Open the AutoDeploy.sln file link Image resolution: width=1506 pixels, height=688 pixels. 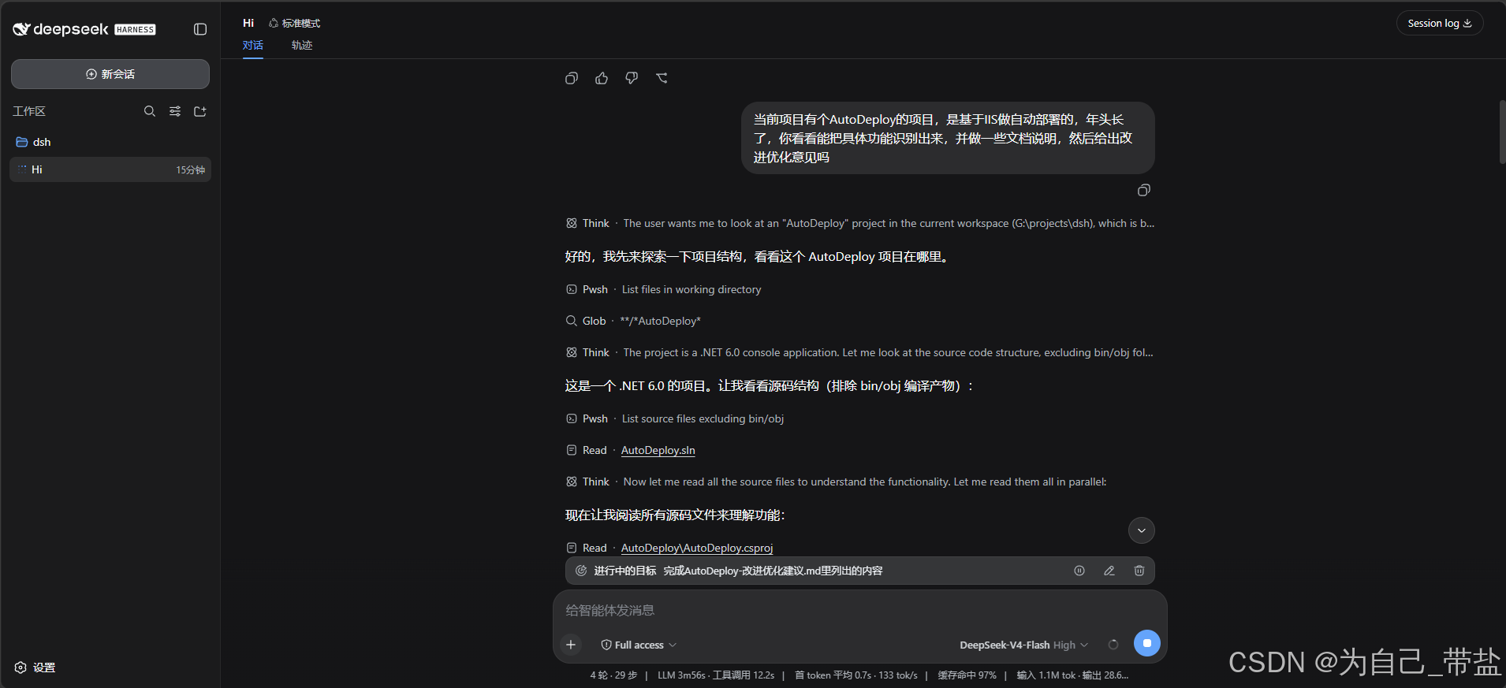[658, 450]
